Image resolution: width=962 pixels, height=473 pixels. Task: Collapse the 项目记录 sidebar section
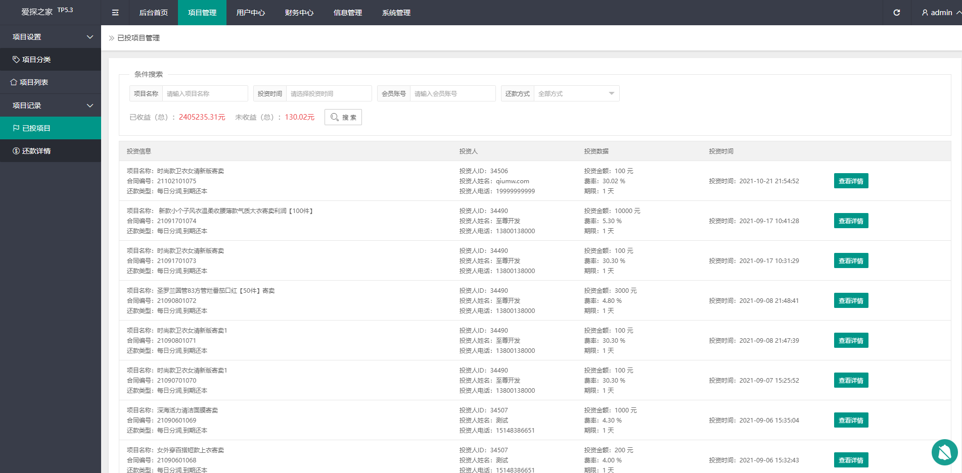pyautogui.click(x=90, y=106)
